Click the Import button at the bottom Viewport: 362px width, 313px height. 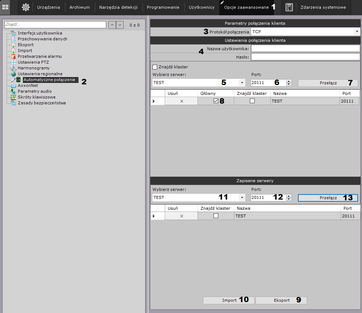(x=229, y=300)
